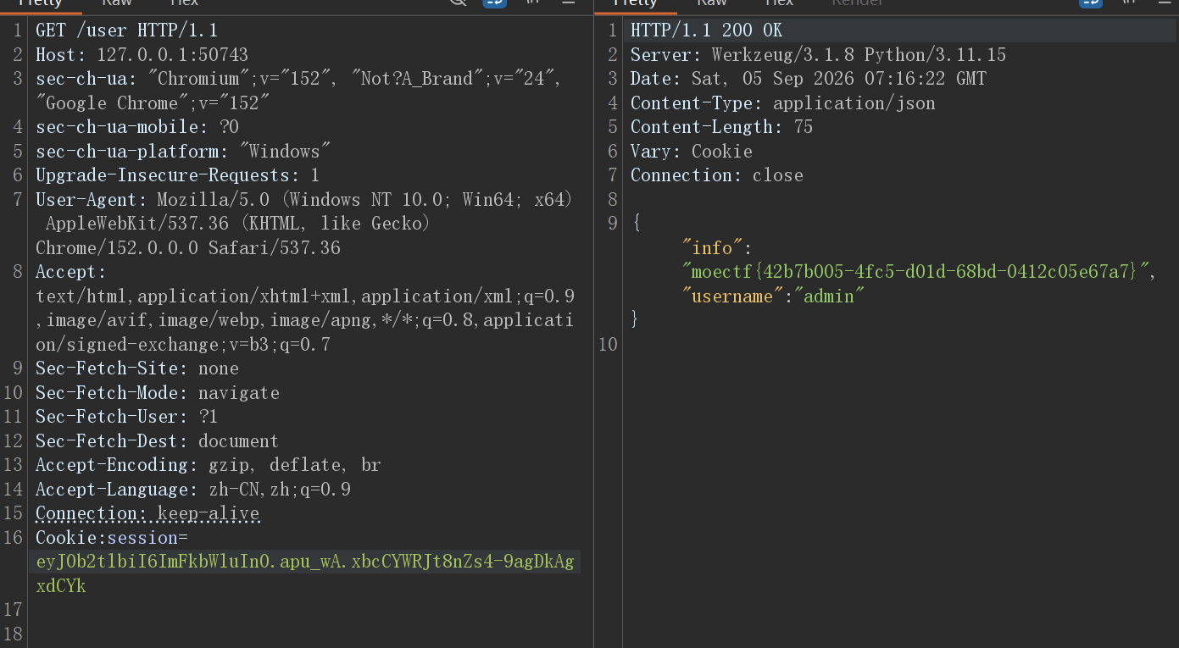This screenshot has height=648, width=1179.
Task: Select the "admin" JSON value
Action: click(x=829, y=296)
